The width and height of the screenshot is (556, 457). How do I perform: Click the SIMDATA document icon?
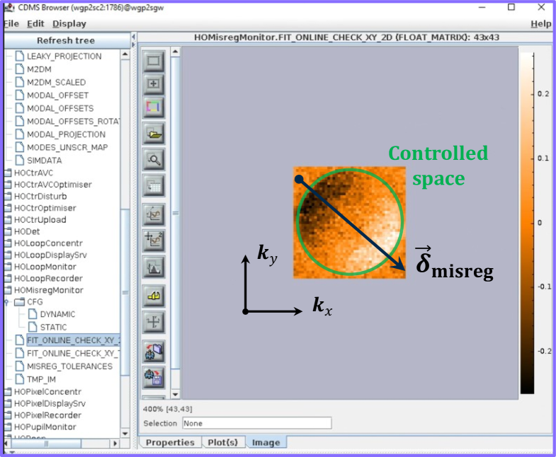point(20,160)
